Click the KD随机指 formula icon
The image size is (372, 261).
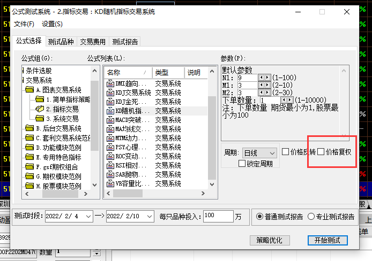click(110, 111)
